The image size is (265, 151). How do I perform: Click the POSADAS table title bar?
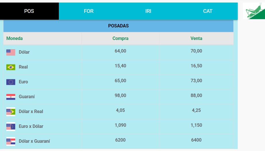click(x=118, y=26)
